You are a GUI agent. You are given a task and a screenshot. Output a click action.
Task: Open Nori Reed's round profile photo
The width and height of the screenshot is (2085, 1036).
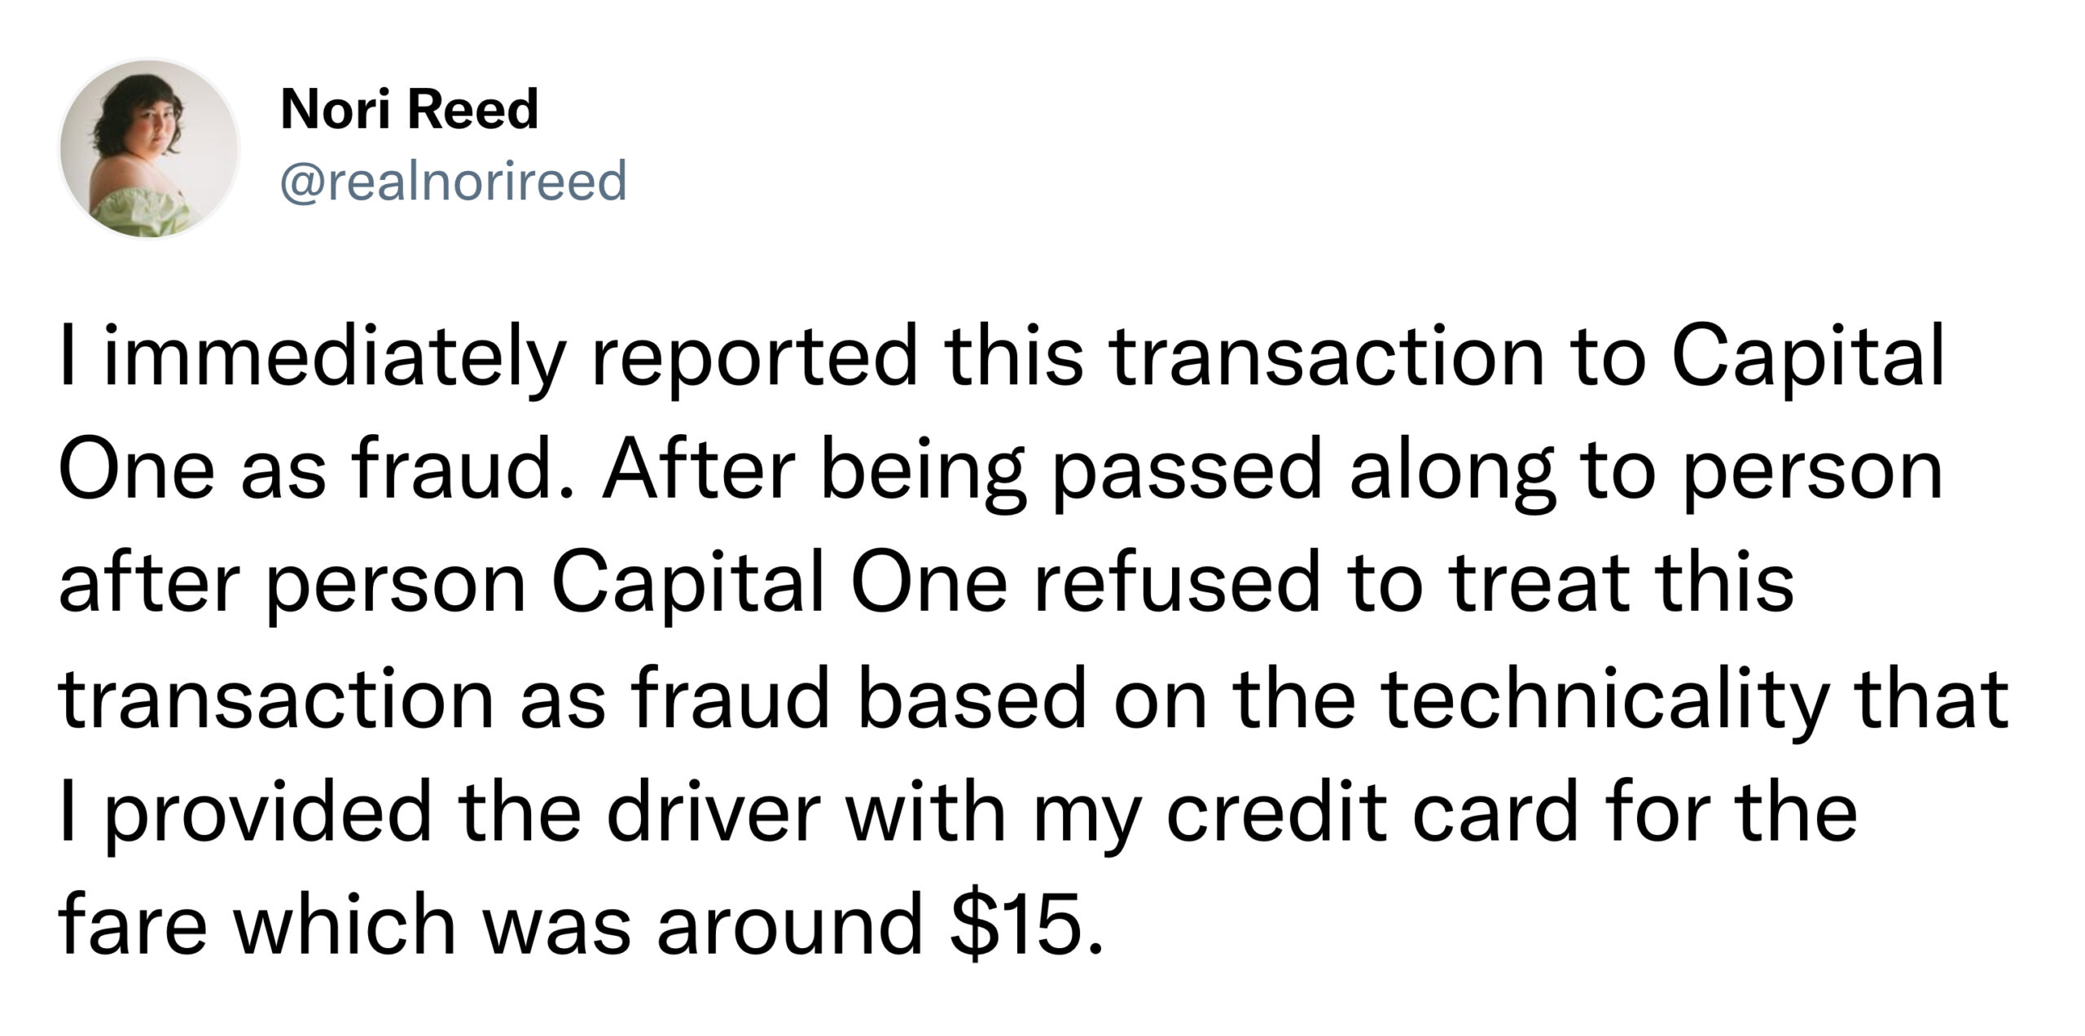150,149
